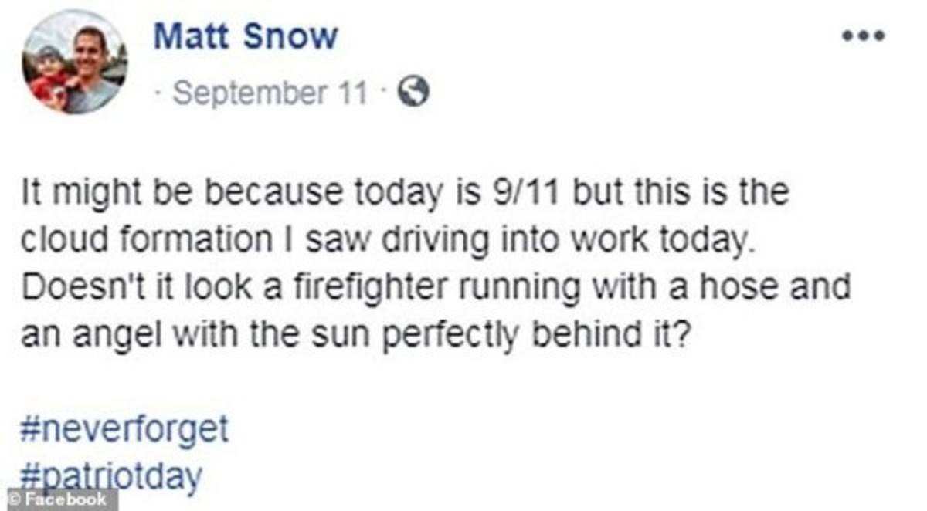Open Matt Snow's profile picture
The image size is (927, 511).
point(75,63)
